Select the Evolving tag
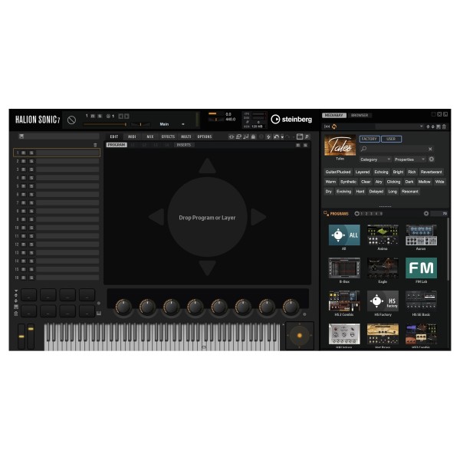The width and height of the screenshot is (460, 460). click(x=343, y=192)
